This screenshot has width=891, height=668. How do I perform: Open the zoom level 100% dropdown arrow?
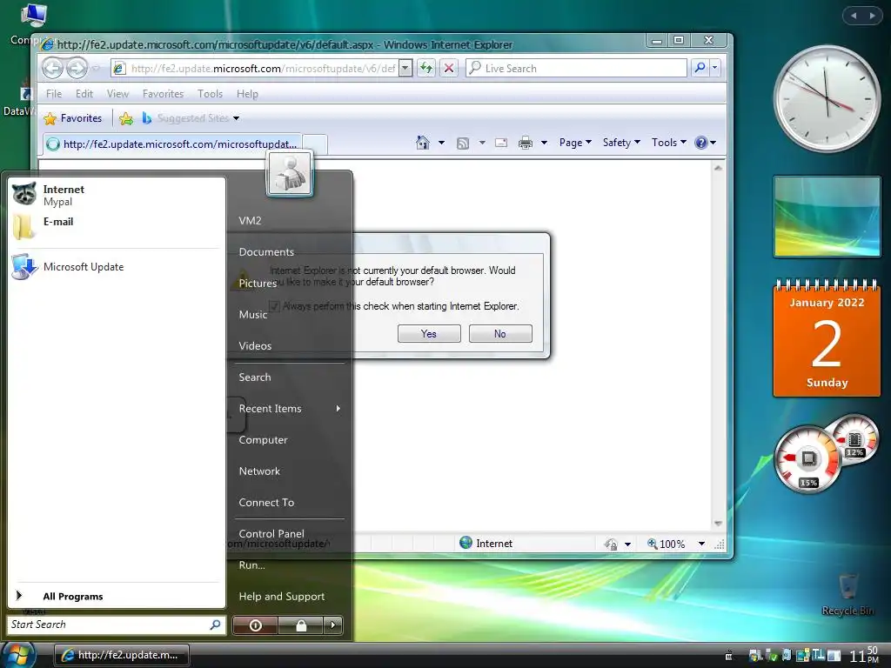[702, 544]
